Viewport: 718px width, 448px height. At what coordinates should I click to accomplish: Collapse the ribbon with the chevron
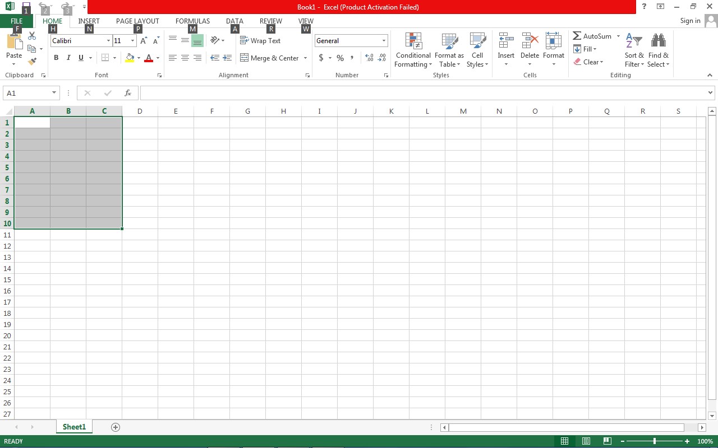click(x=710, y=74)
